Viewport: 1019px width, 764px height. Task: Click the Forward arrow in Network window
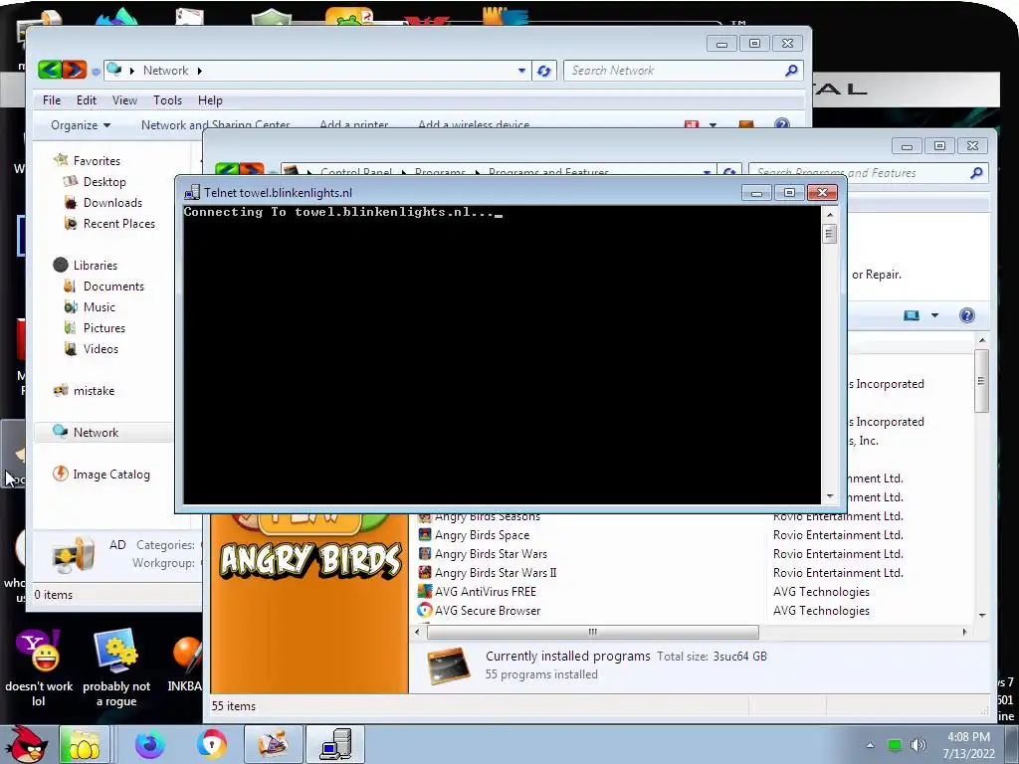(74, 70)
